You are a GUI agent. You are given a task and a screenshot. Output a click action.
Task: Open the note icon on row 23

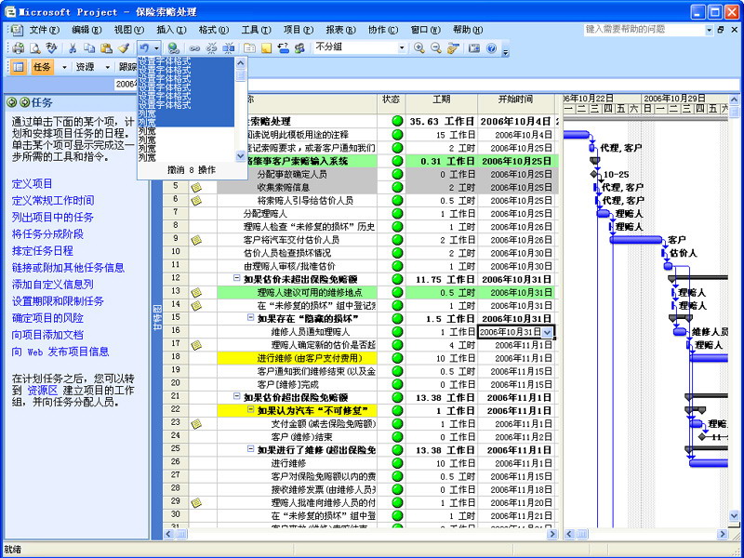click(196, 424)
